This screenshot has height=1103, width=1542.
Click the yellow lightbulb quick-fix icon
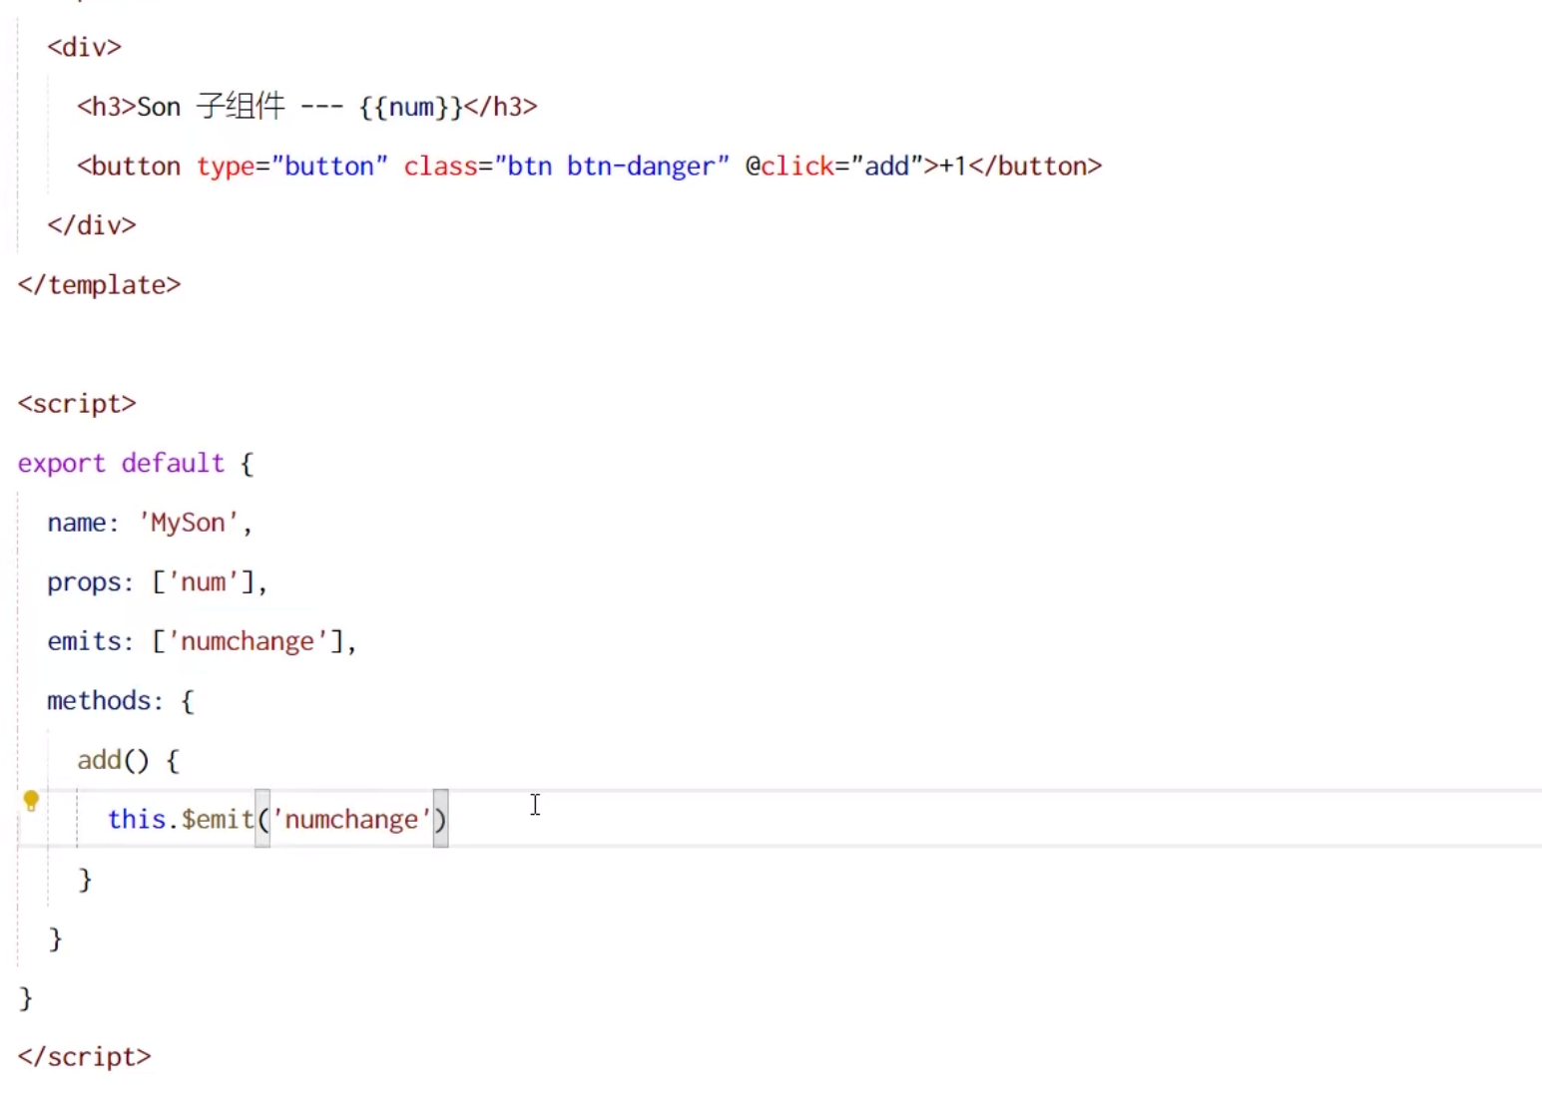(x=31, y=801)
